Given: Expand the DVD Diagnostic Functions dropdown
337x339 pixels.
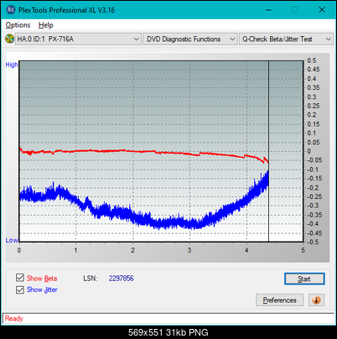Looking at the screenshot, I should point(190,39).
